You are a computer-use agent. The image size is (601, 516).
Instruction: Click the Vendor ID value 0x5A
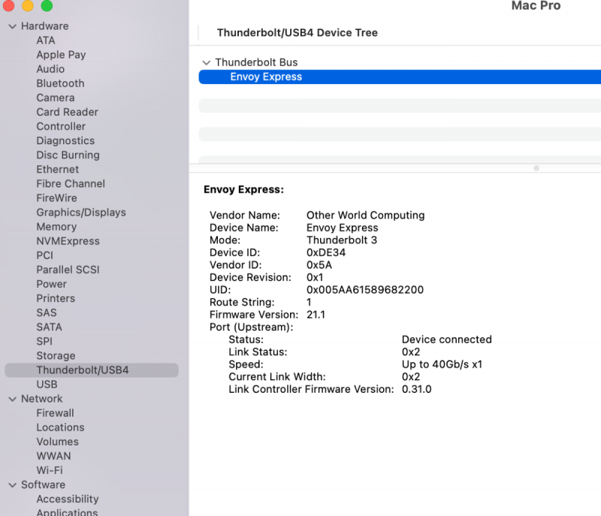(x=319, y=265)
